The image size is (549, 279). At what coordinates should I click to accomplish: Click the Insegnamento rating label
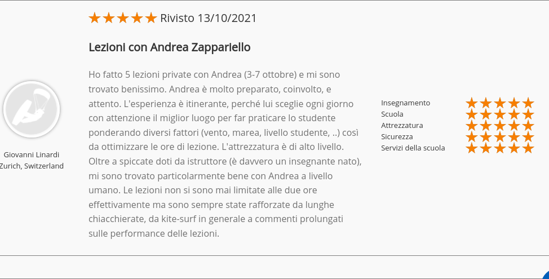pyautogui.click(x=405, y=103)
